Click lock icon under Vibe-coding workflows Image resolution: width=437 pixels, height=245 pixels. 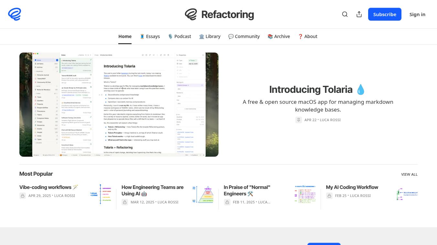click(23, 196)
